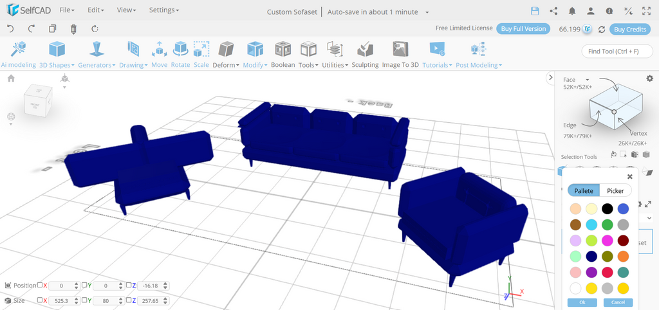Click the Size X value field
The image size is (659, 310).
(x=64, y=300)
